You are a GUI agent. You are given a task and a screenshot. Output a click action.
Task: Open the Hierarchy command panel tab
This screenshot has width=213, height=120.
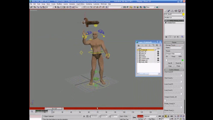point(172,11)
